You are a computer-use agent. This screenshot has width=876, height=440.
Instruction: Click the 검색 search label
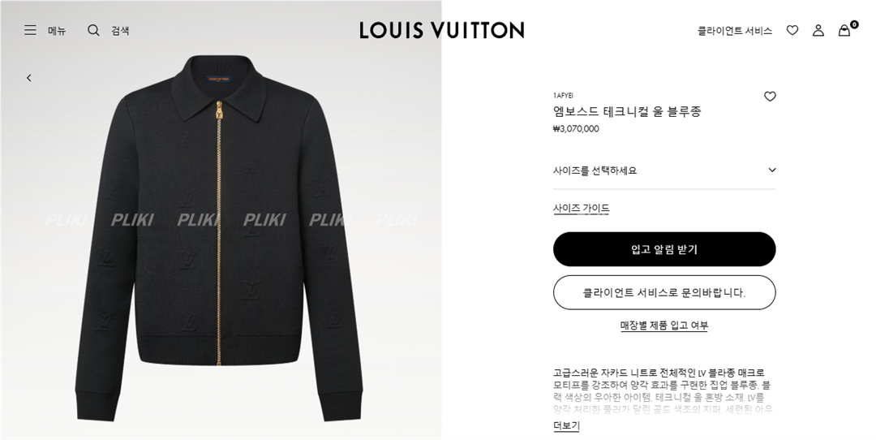click(120, 31)
